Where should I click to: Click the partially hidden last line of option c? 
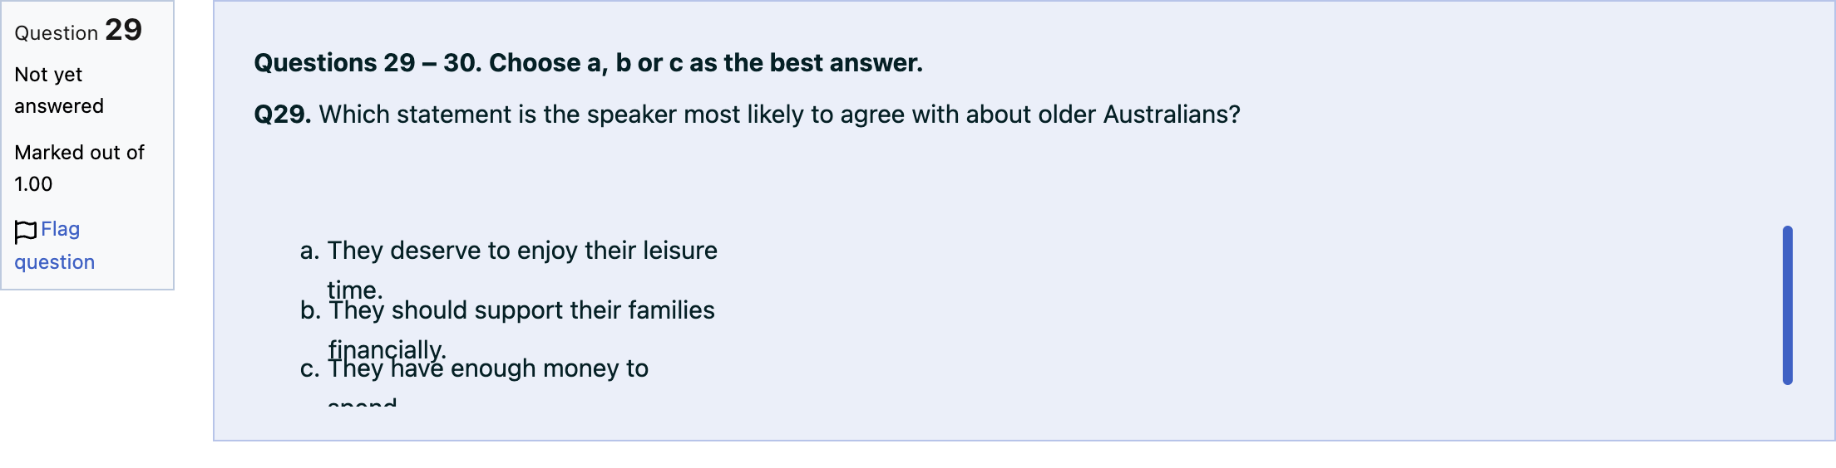pyautogui.click(x=362, y=403)
